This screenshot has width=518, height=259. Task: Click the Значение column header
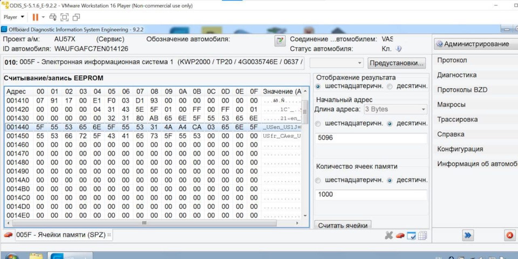click(281, 92)
